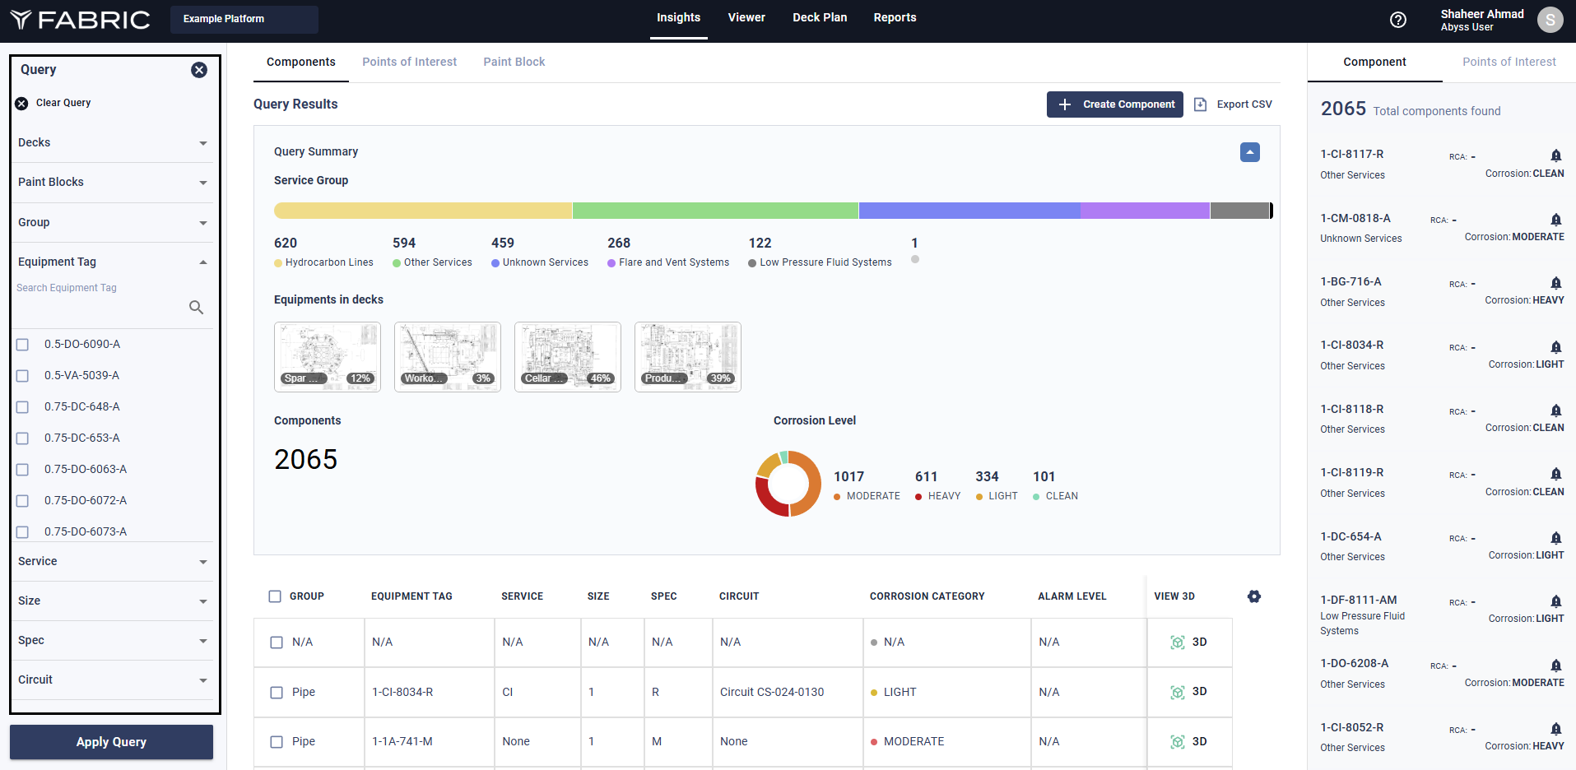Open the Cellar deck thumbnail
The height and width of the screenshot is (770, 1576).
pos(567,356)
